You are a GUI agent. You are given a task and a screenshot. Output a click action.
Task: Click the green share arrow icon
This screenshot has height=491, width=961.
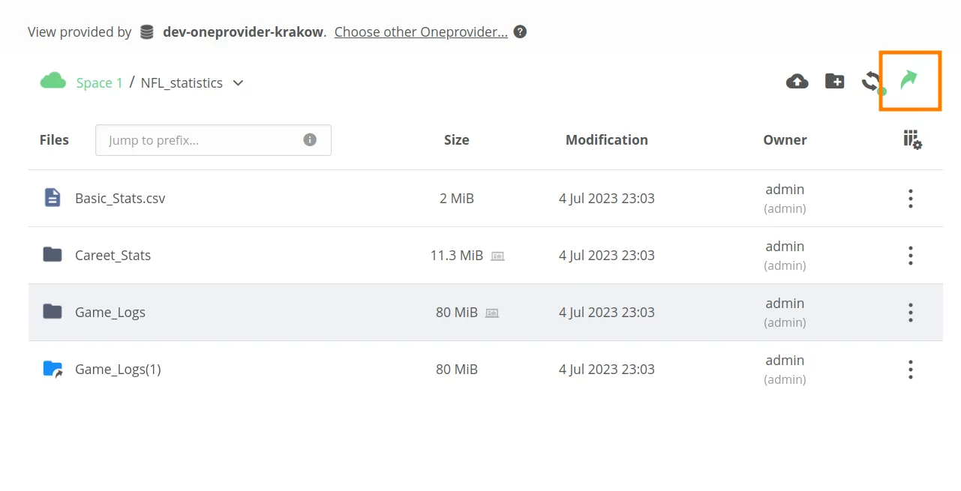(909, 79)
